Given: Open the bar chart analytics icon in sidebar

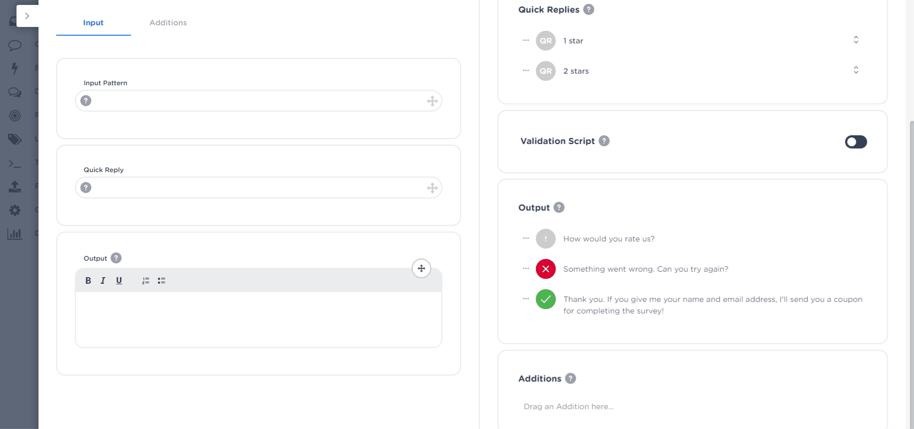Looking at the screenshot, I should point(15,234).
